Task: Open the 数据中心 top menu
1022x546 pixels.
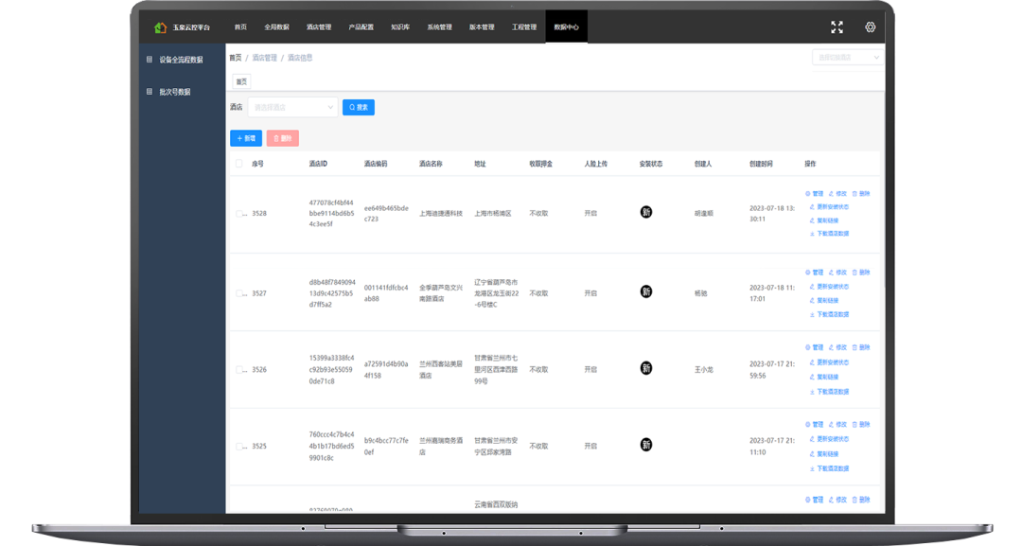Action: point(567,27)
